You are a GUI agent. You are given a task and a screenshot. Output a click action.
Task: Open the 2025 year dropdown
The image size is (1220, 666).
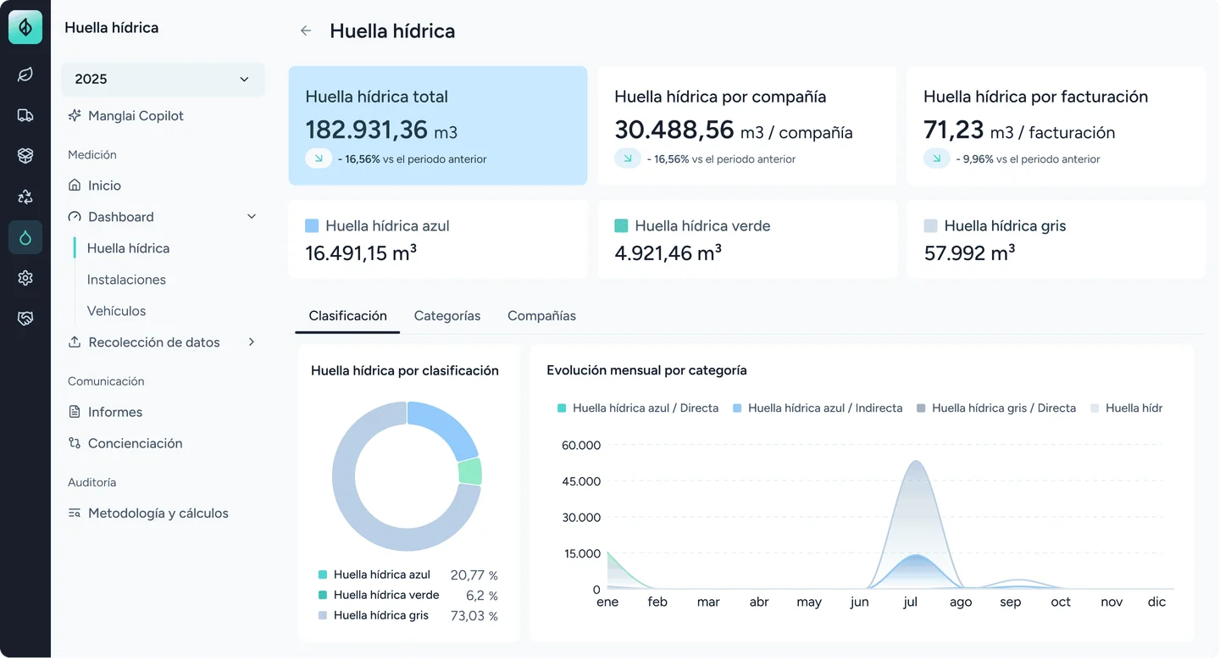163,80
